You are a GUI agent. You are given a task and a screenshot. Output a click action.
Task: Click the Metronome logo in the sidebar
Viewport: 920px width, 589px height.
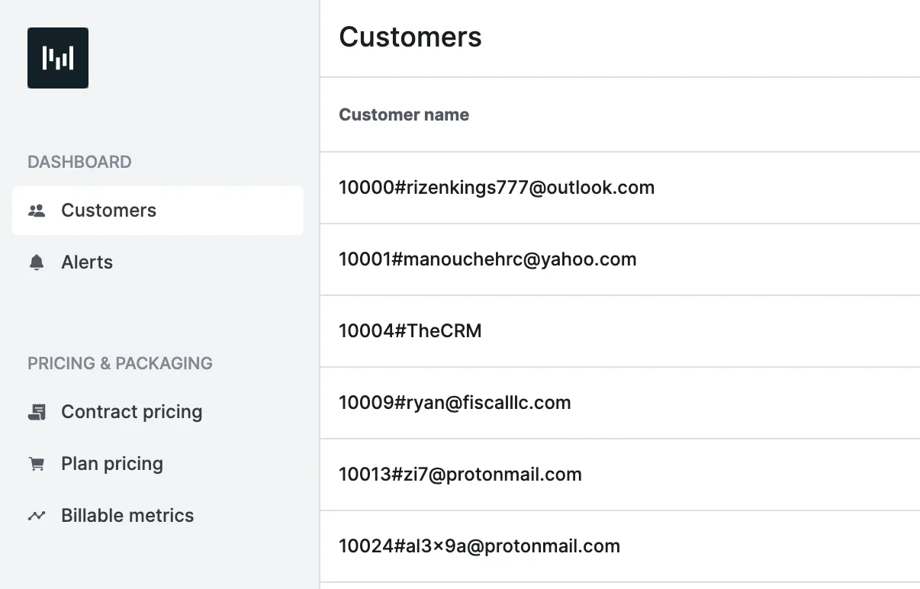58,58
